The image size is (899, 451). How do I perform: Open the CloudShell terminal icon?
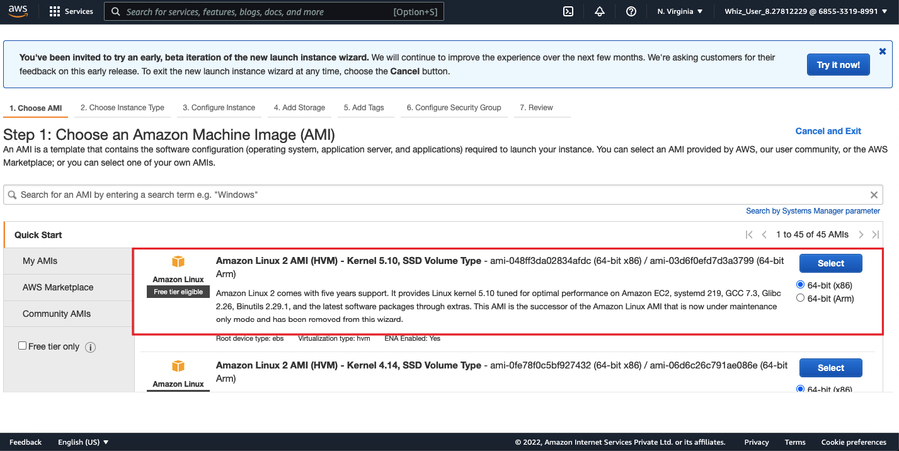click(568, 11)
